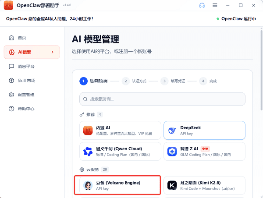Click the Kimi K logo icon
The height and width of the screenshot is (198, 263).
[172, 185]
